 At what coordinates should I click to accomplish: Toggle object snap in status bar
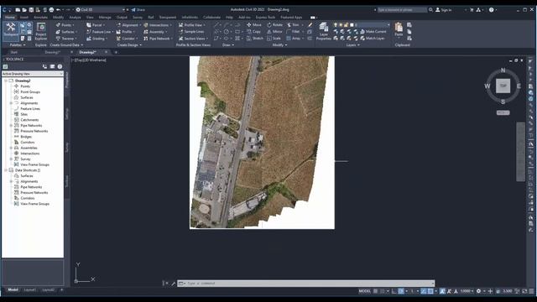pos(430,291)
